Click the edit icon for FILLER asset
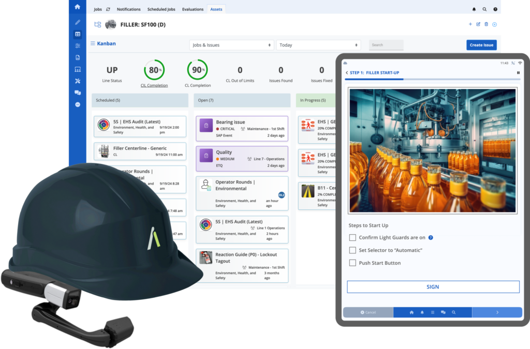The width and height of the screenshot is (530, 349). [478, 24]
